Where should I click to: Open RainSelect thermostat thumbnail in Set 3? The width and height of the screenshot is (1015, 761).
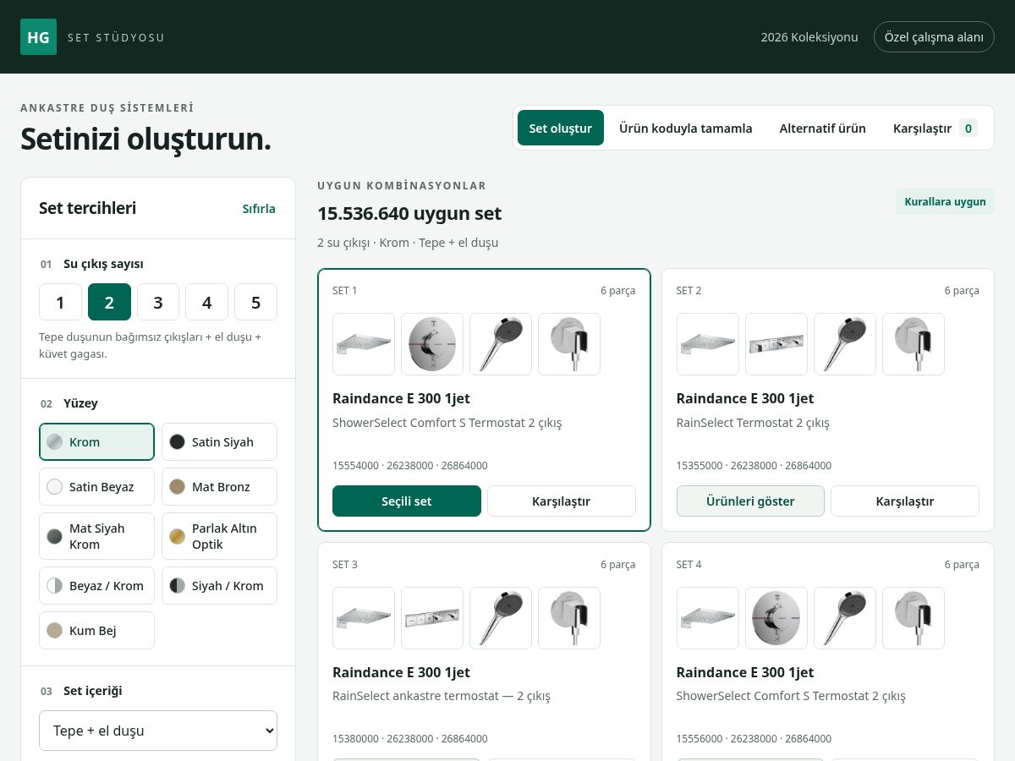point(432,618)
